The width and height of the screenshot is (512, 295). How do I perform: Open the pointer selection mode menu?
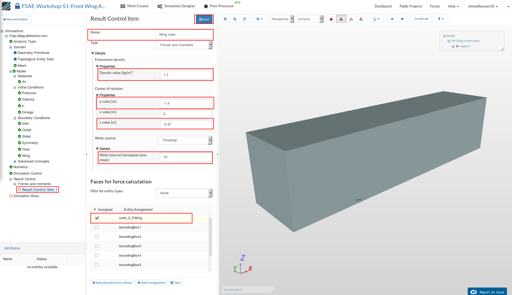[376, 19]
